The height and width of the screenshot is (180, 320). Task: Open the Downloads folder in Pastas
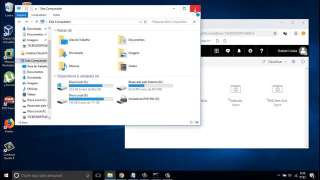[71, 53]
